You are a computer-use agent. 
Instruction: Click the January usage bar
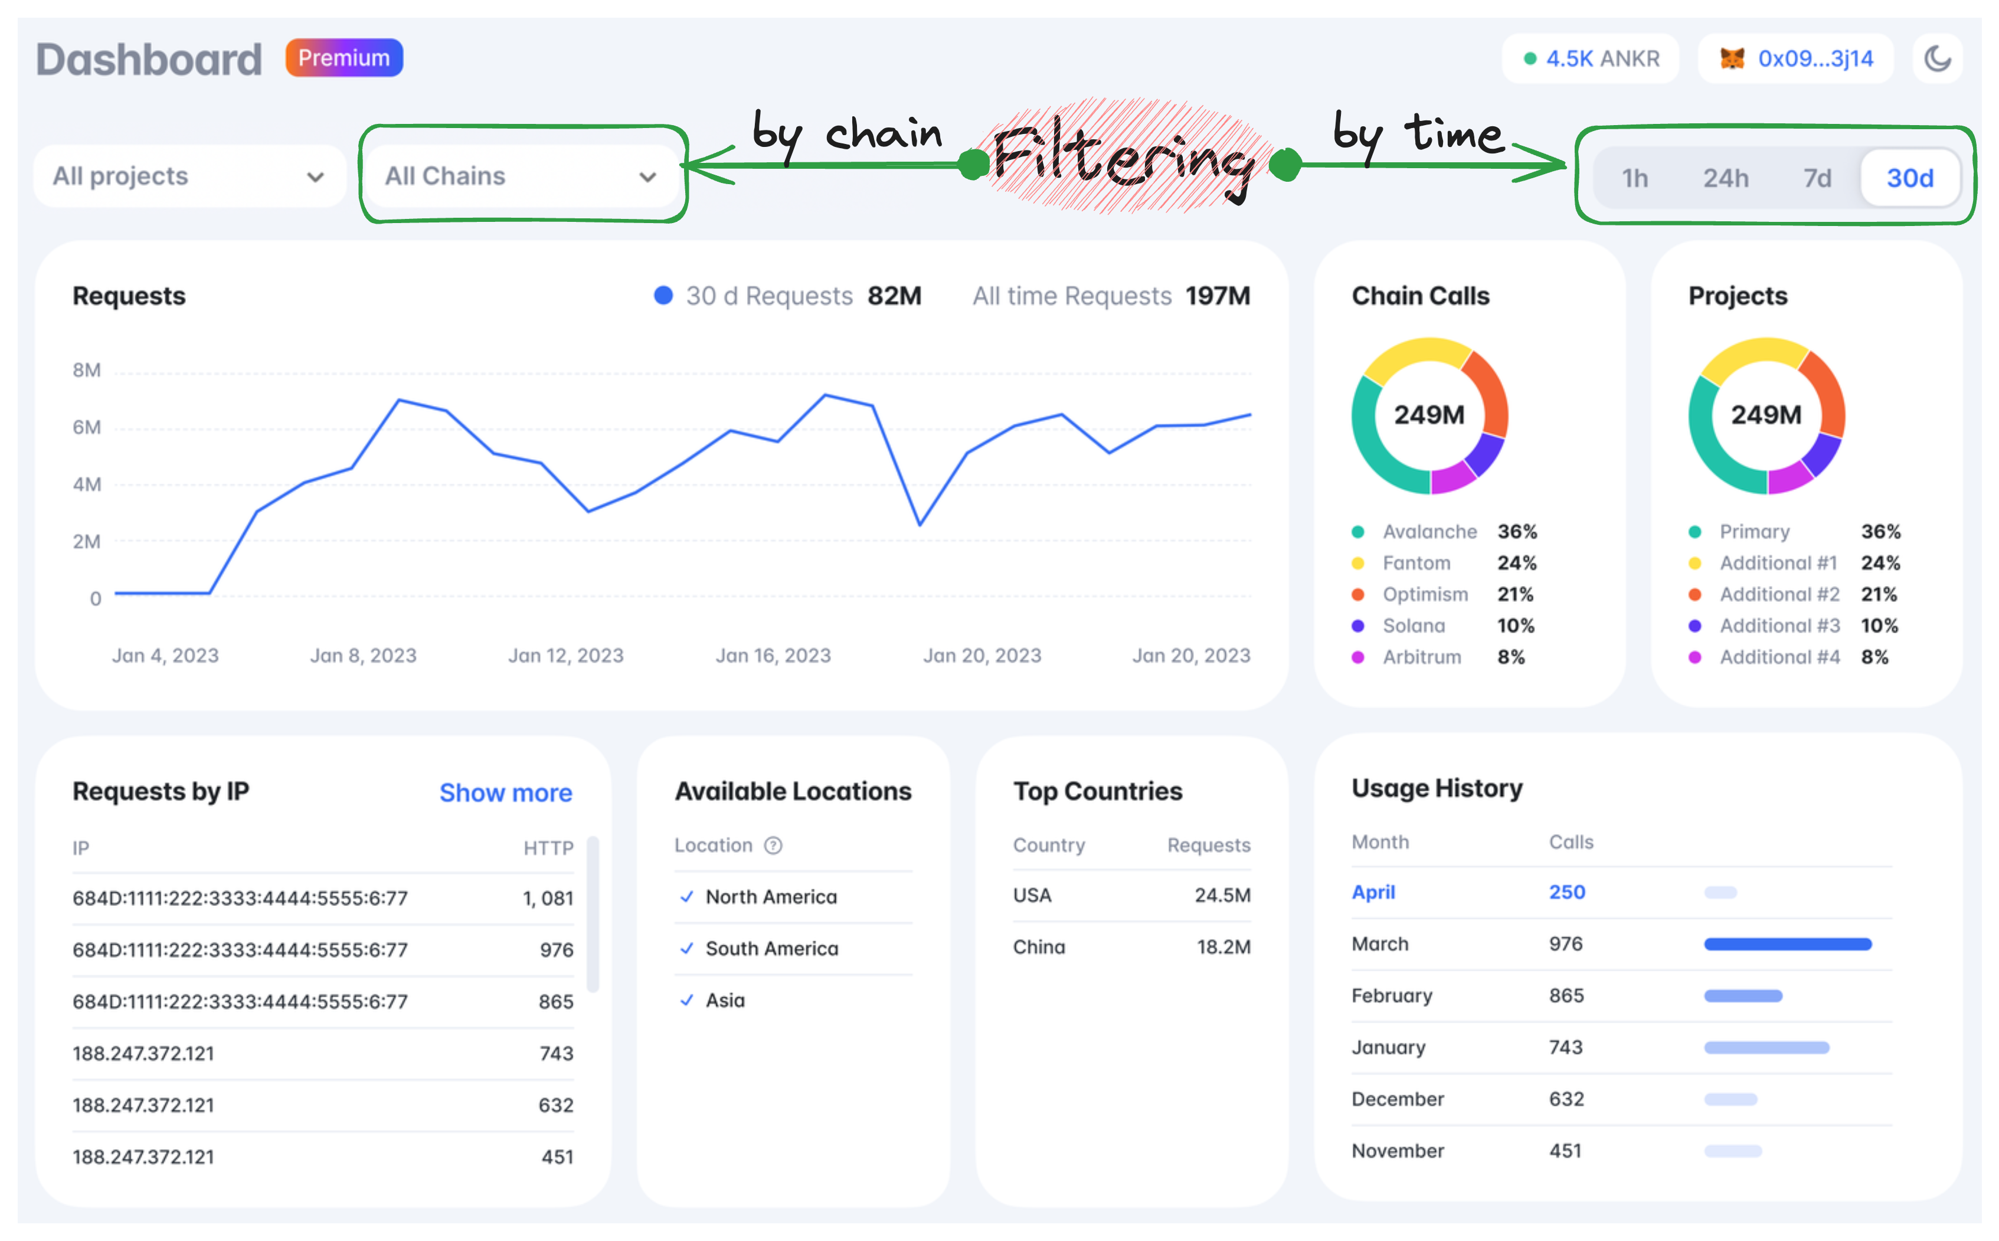[1766, 1047]
